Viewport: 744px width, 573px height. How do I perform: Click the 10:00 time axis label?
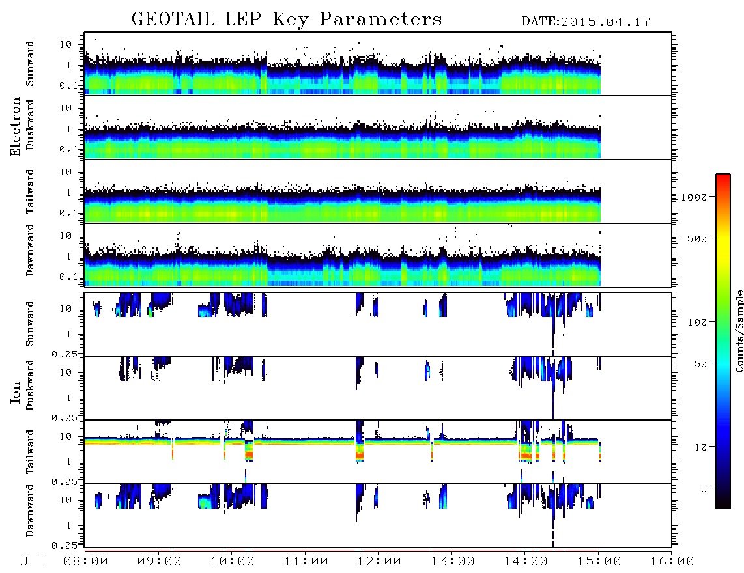click(x=233, y=562)
